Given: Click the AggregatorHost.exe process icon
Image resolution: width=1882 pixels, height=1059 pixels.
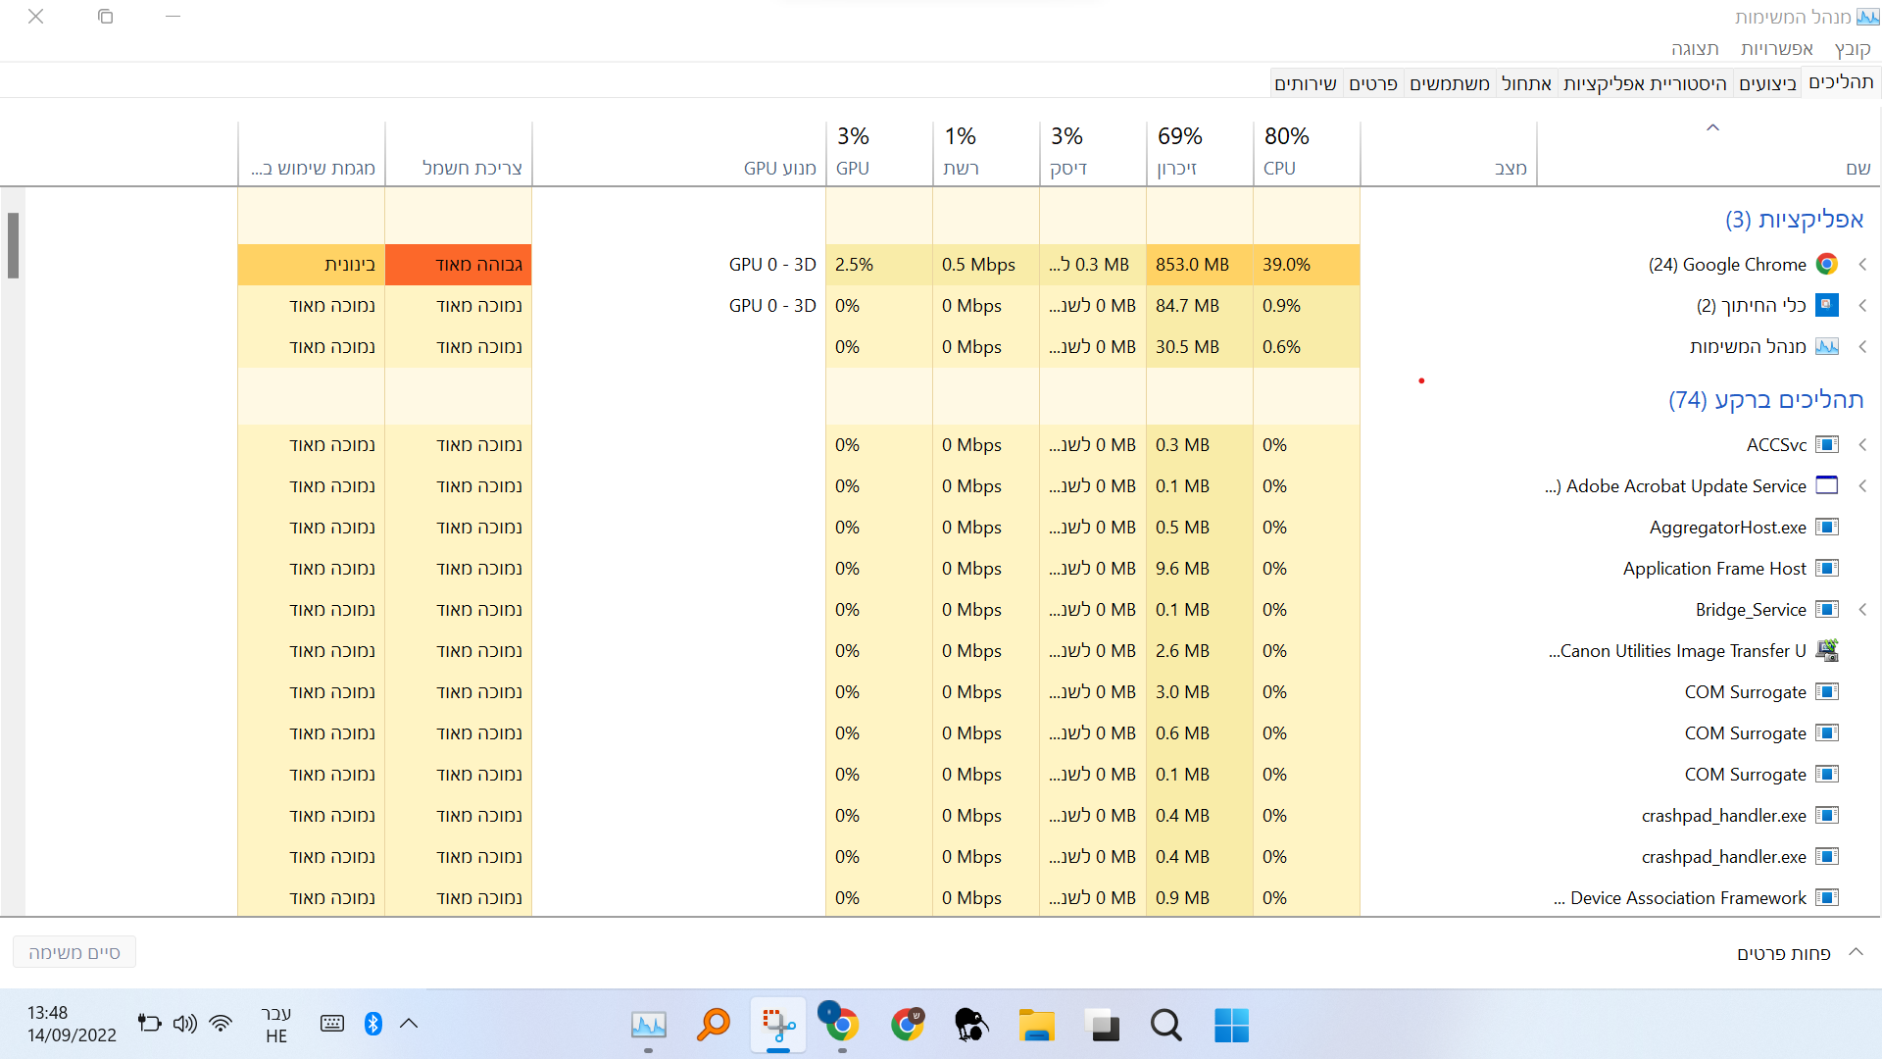Looking at the screenshot, I should (1826, 527).
